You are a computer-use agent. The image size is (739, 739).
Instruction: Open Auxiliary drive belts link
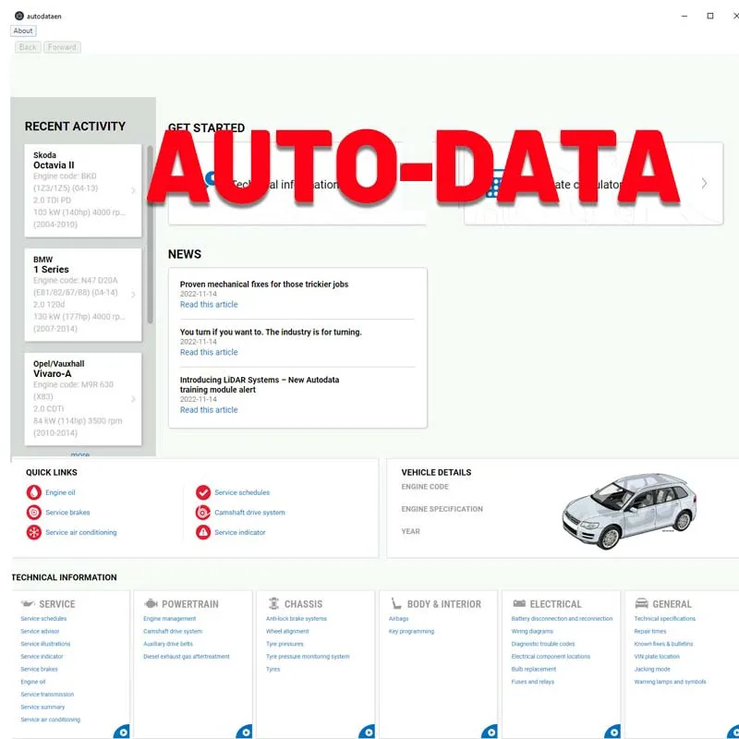168,644
